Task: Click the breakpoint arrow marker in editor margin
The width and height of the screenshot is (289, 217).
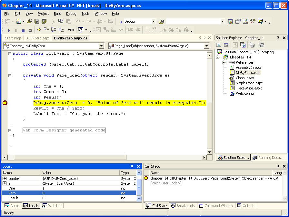Action: tap(5, 103)
